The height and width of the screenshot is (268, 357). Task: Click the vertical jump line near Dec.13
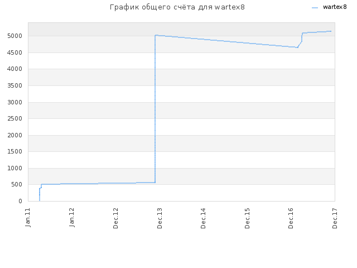pos(155,109)
